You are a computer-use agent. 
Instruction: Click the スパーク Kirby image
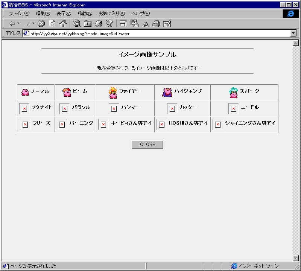(233, 92)
